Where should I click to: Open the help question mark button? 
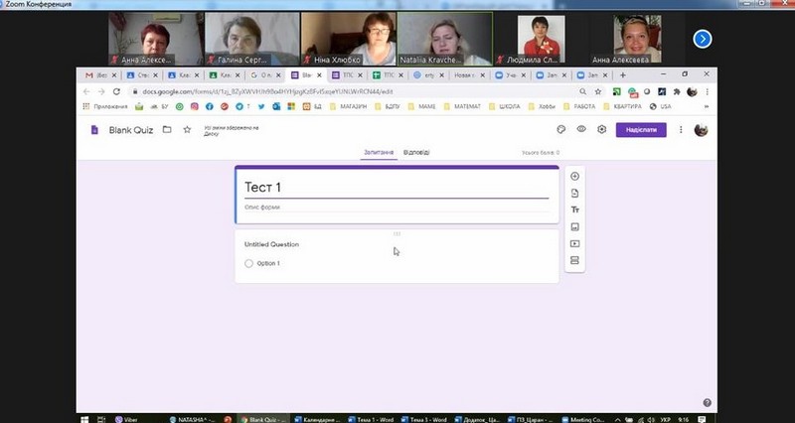tap(707, 403)
